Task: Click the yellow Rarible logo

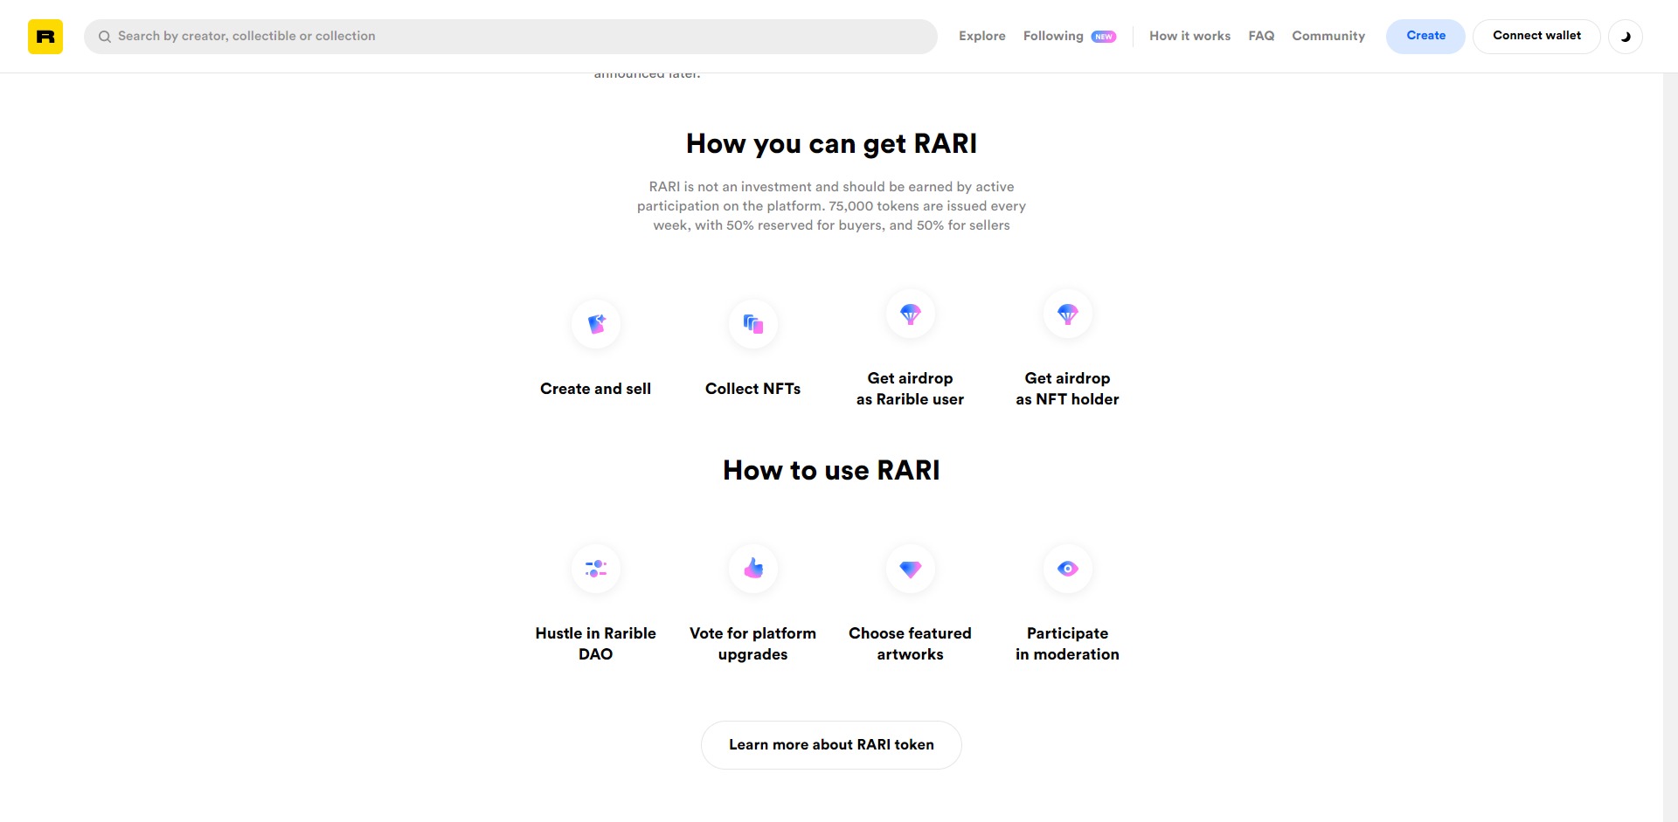Action: (45, 37)
